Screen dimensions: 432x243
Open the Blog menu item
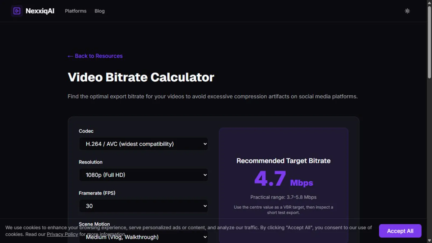pos(99,11)
